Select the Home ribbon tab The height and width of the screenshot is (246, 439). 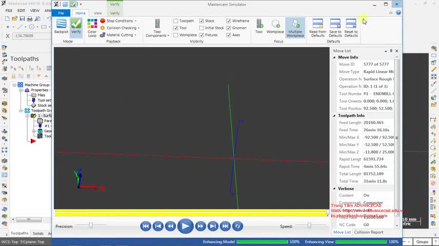[81, 13]
